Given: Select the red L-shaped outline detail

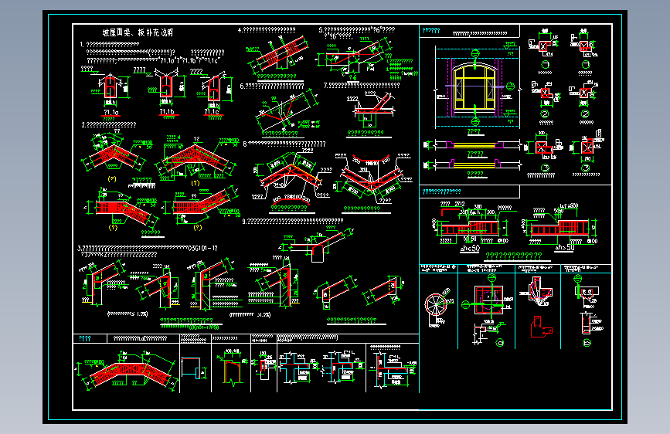Looking at the screenshot, I should [x=540, y=327].
